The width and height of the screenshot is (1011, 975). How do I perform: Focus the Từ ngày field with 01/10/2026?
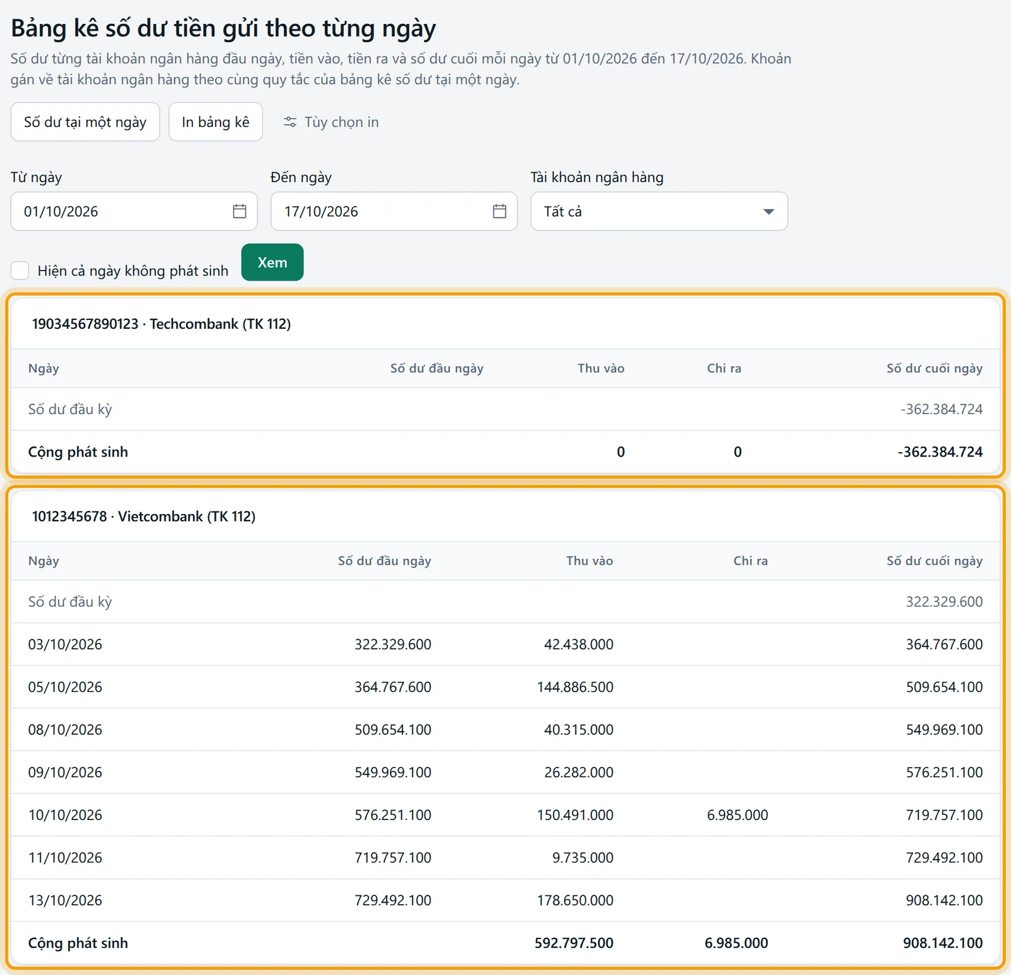click(134, 211)
